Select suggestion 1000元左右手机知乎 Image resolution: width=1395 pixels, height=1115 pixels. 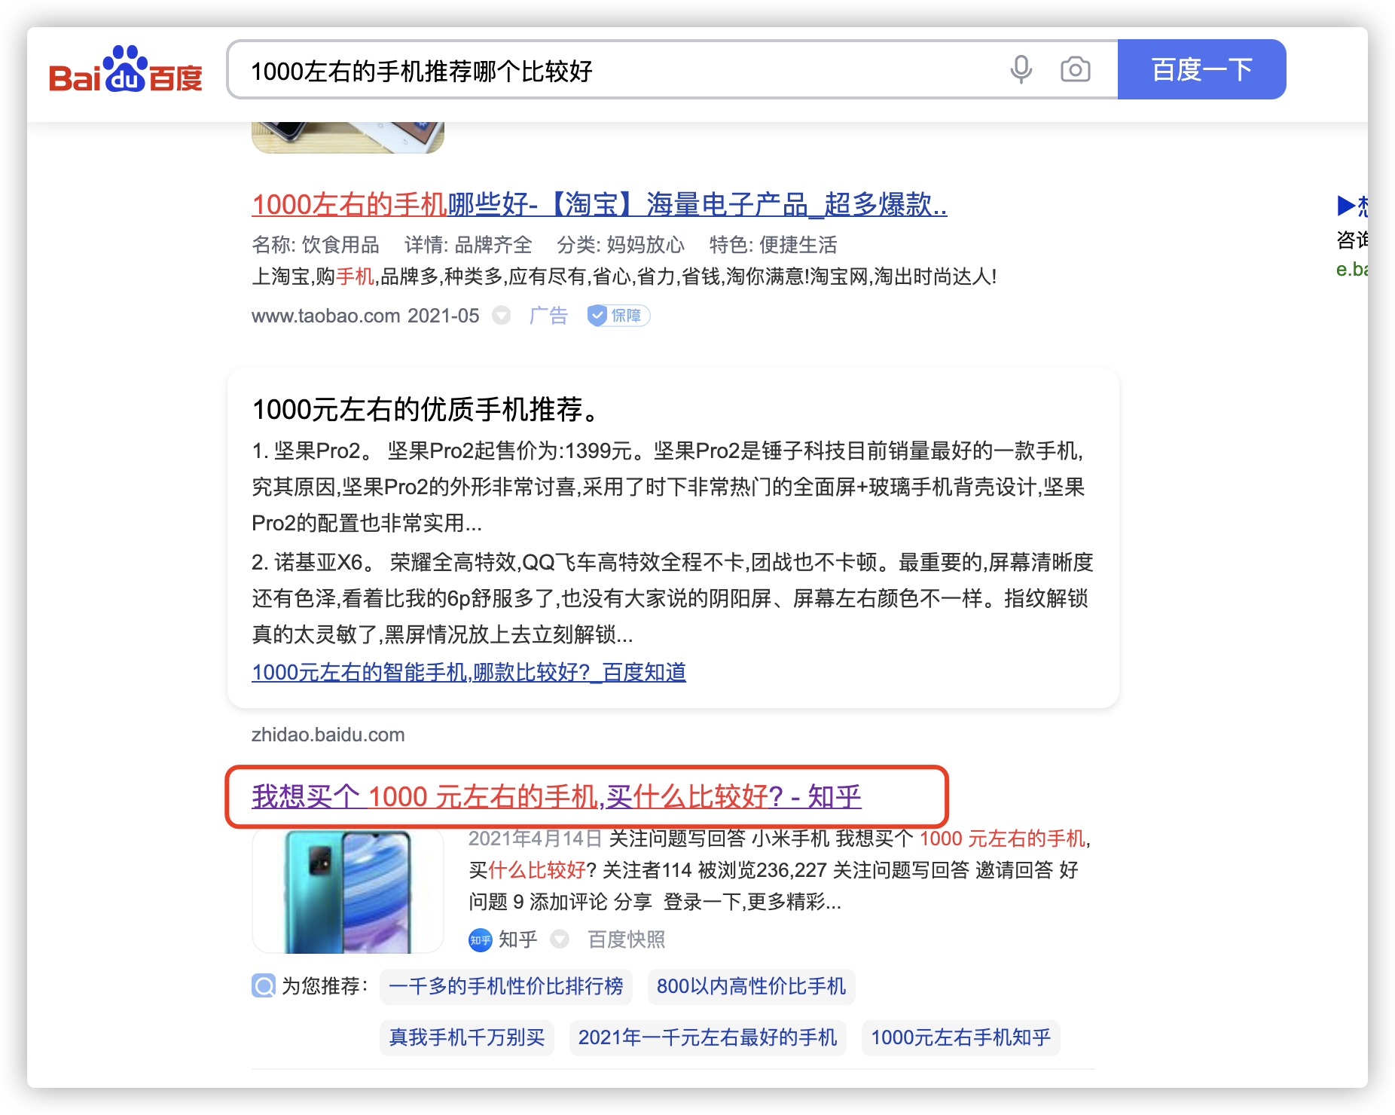(960, 1037)
